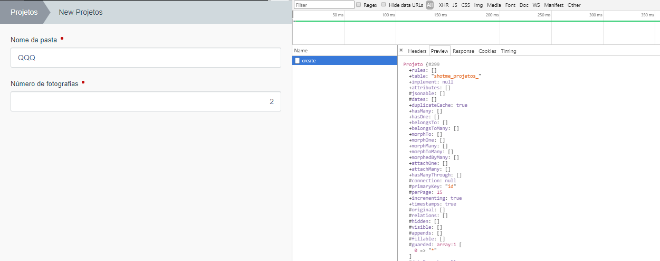The height and width of the screenshot is (261, 660).
Task: Click the 100 ms timeline marker
Action: point(388,15)
